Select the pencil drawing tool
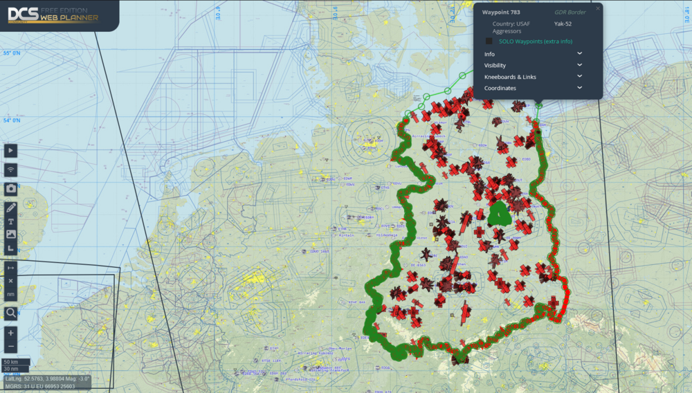This screenshot has height=393, width=692. click(x=11, y=208)
